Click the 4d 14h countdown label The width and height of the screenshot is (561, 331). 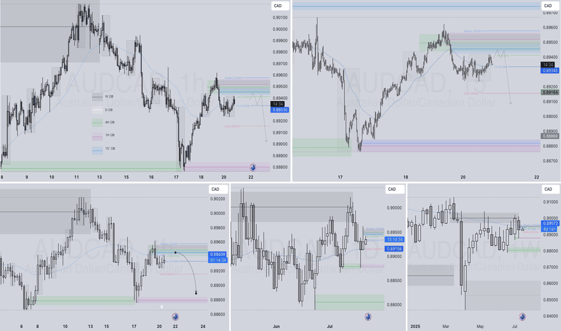549,229
